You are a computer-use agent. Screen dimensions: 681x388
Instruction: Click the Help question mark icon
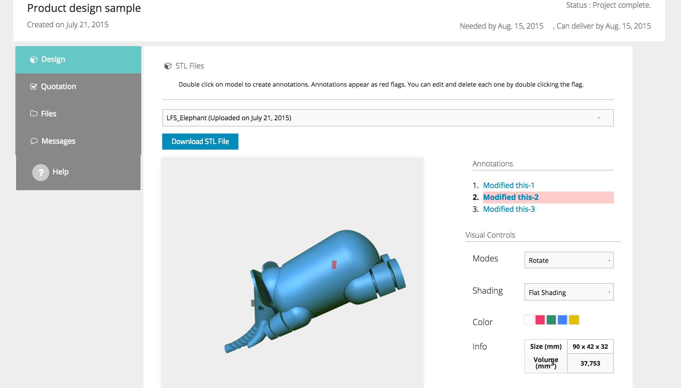coord(41,172)
